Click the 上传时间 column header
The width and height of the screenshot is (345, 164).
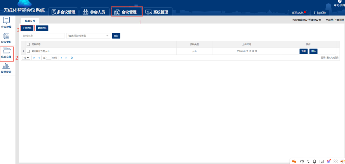click(247, 44)
